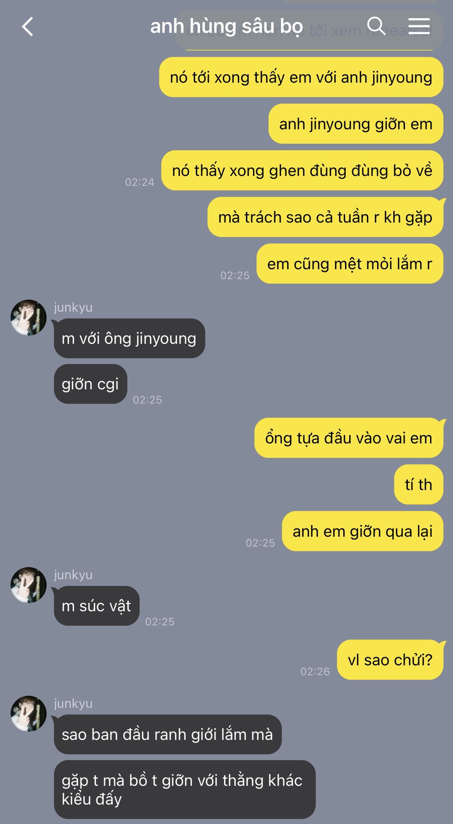The image size is (453, 824).
Task: Select chat title 'anh hùng sâu bọ'
Action: [226, 27]
